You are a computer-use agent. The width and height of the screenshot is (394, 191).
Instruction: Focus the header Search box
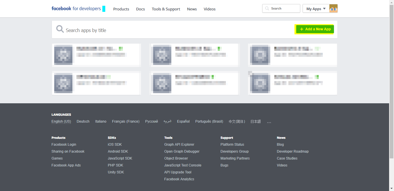point(281,8)
